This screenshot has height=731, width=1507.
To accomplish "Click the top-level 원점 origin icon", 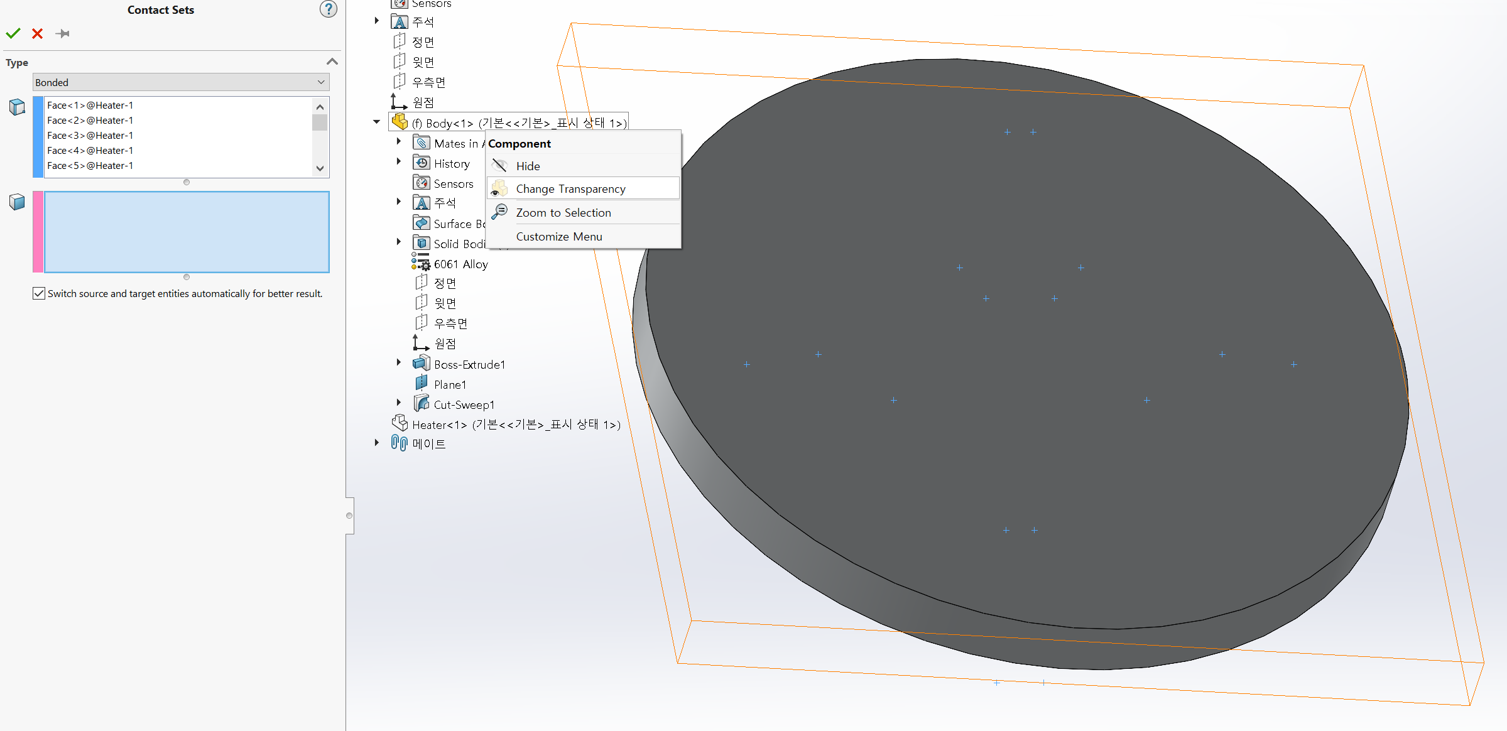I will pos(399,102).
